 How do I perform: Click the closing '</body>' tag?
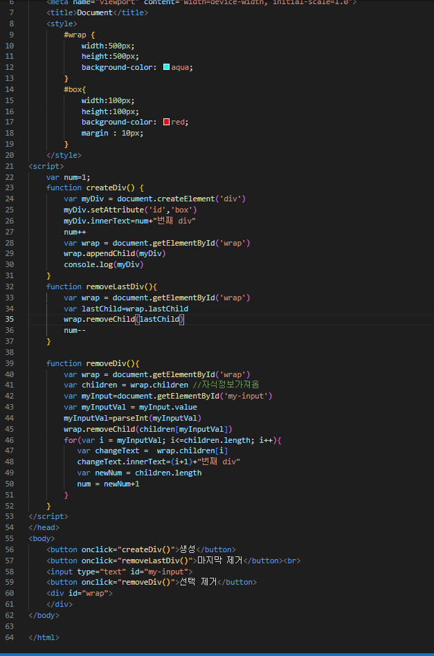tap(44, 615)
